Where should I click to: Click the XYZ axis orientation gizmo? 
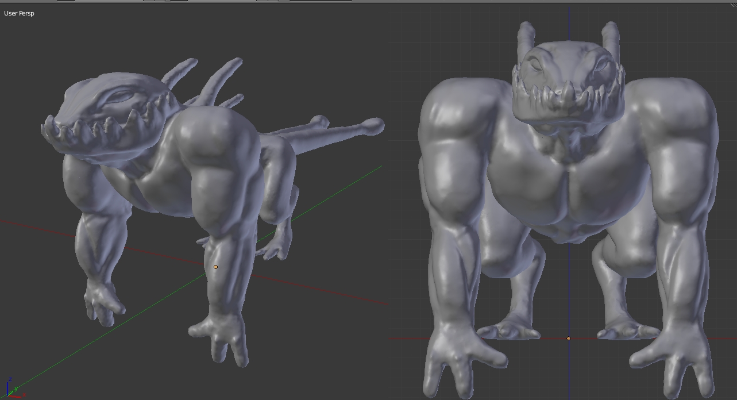[x=16, y=389]
